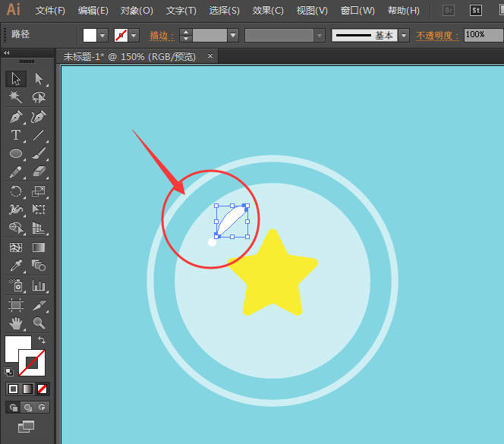Select the Curvature tool
Image resolution: width=504 pixels, height=444 pixels.
39,117
